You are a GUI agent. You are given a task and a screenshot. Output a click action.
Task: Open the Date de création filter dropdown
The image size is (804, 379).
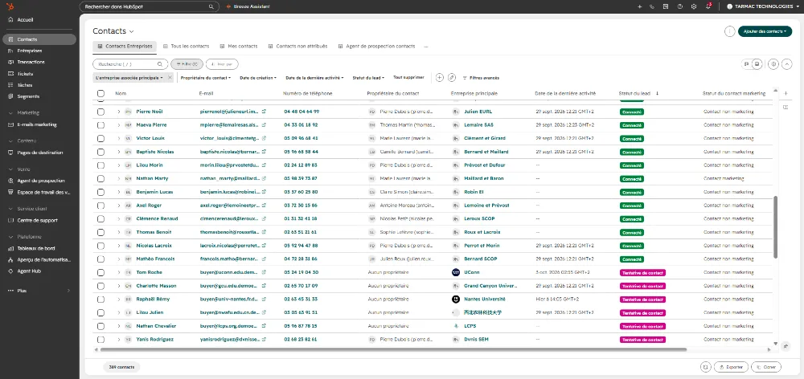[x=258, y=78]
